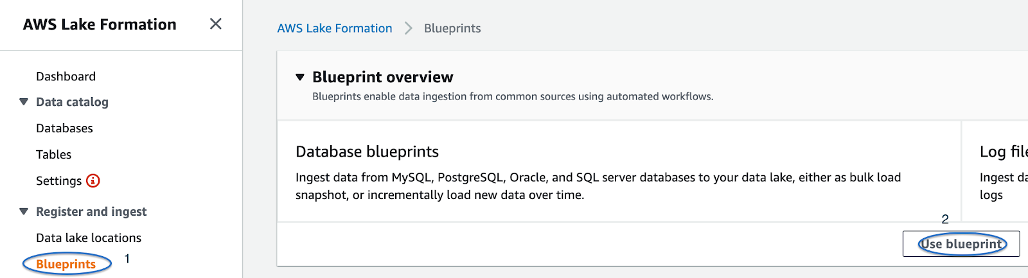This screenshot has height=278, width=1028.
Task: Open Settings in the sidebar
Action: (58, 181)
